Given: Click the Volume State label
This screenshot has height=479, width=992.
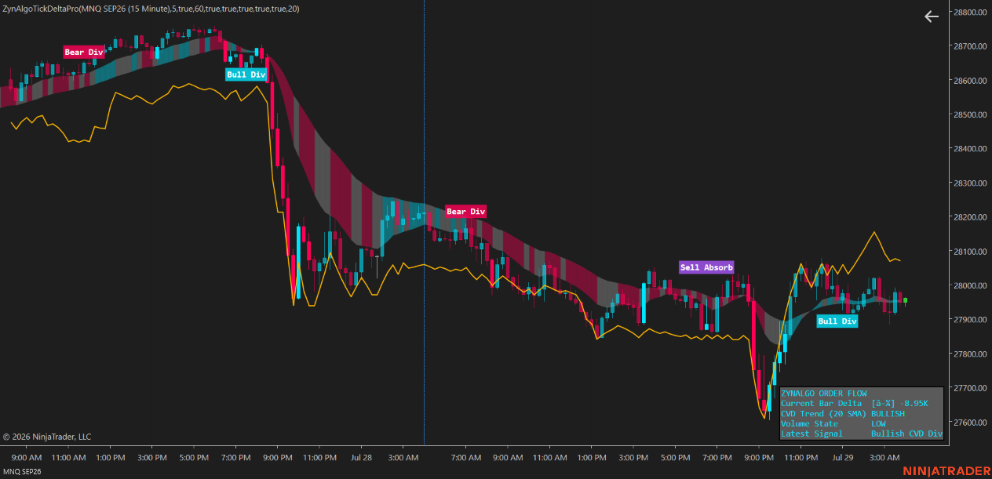Looking at the screenshot, I should coord(809,424).
